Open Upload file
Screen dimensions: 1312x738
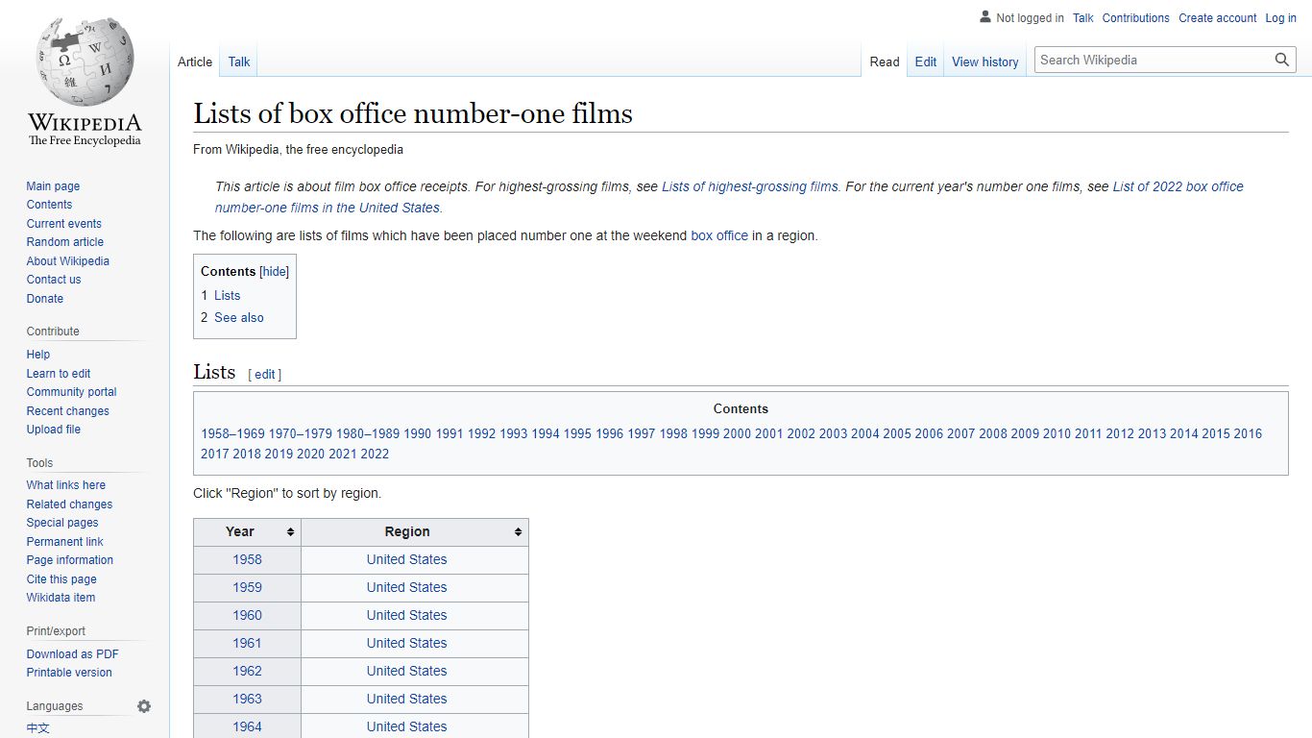tap(54, 430)
